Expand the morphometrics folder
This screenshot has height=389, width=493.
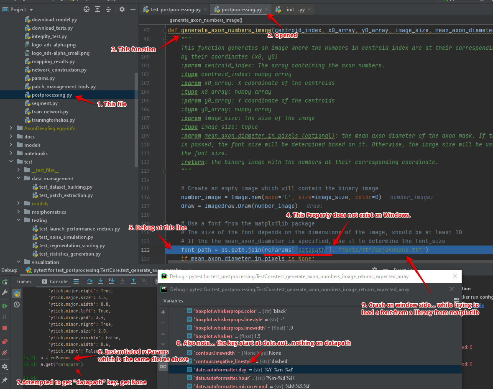18,212
